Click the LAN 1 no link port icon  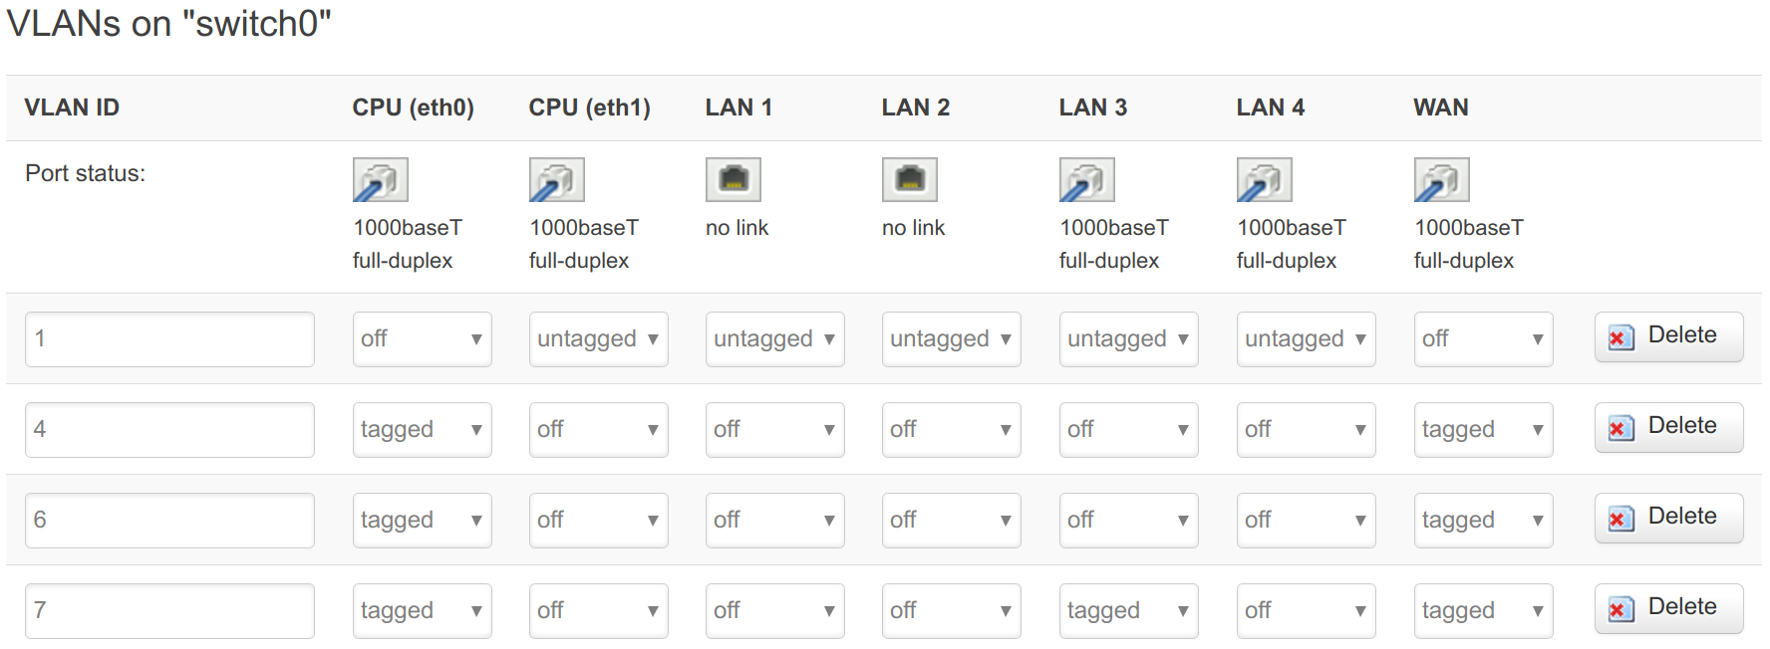tap(733, 180)
